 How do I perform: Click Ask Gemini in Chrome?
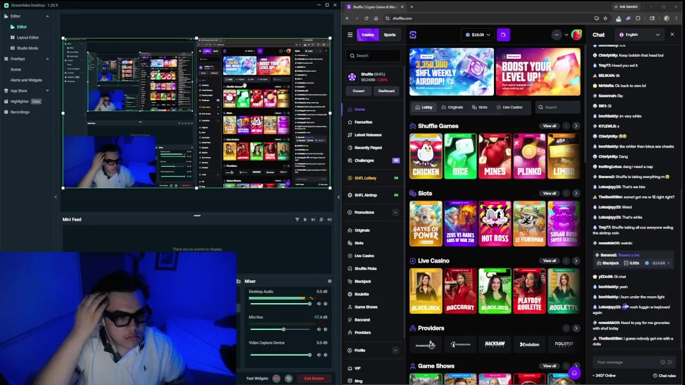tap(626, 7)
